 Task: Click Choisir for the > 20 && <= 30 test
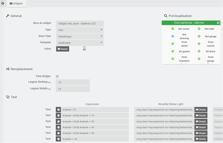201,133
